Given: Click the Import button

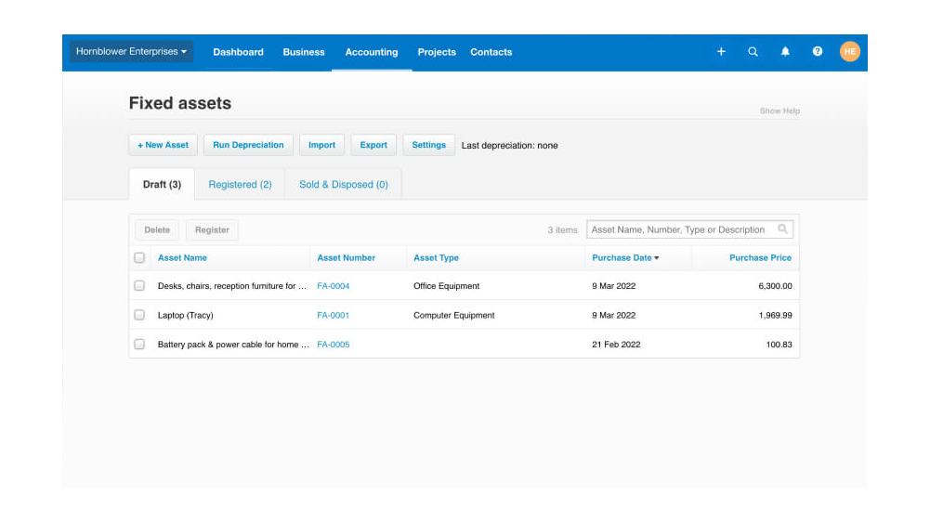Looking at the screenshot, I should point(321,145).
